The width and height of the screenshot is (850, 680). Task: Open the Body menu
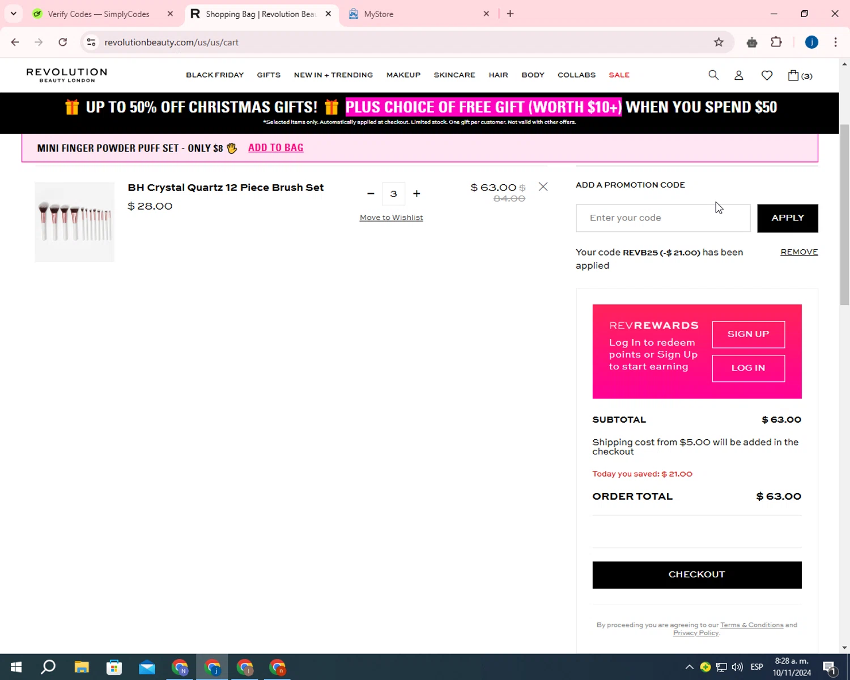pos(533,75)
